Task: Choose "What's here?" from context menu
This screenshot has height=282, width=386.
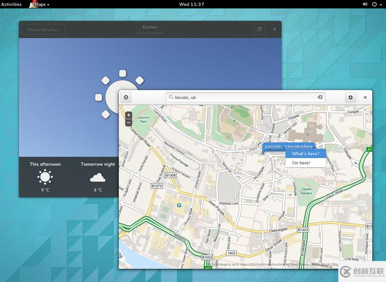Action: 305,153
